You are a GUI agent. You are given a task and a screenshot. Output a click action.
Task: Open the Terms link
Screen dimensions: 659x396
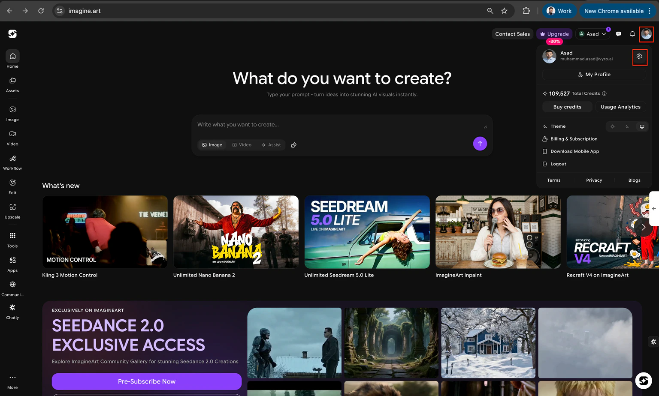[x=554, y=180]
